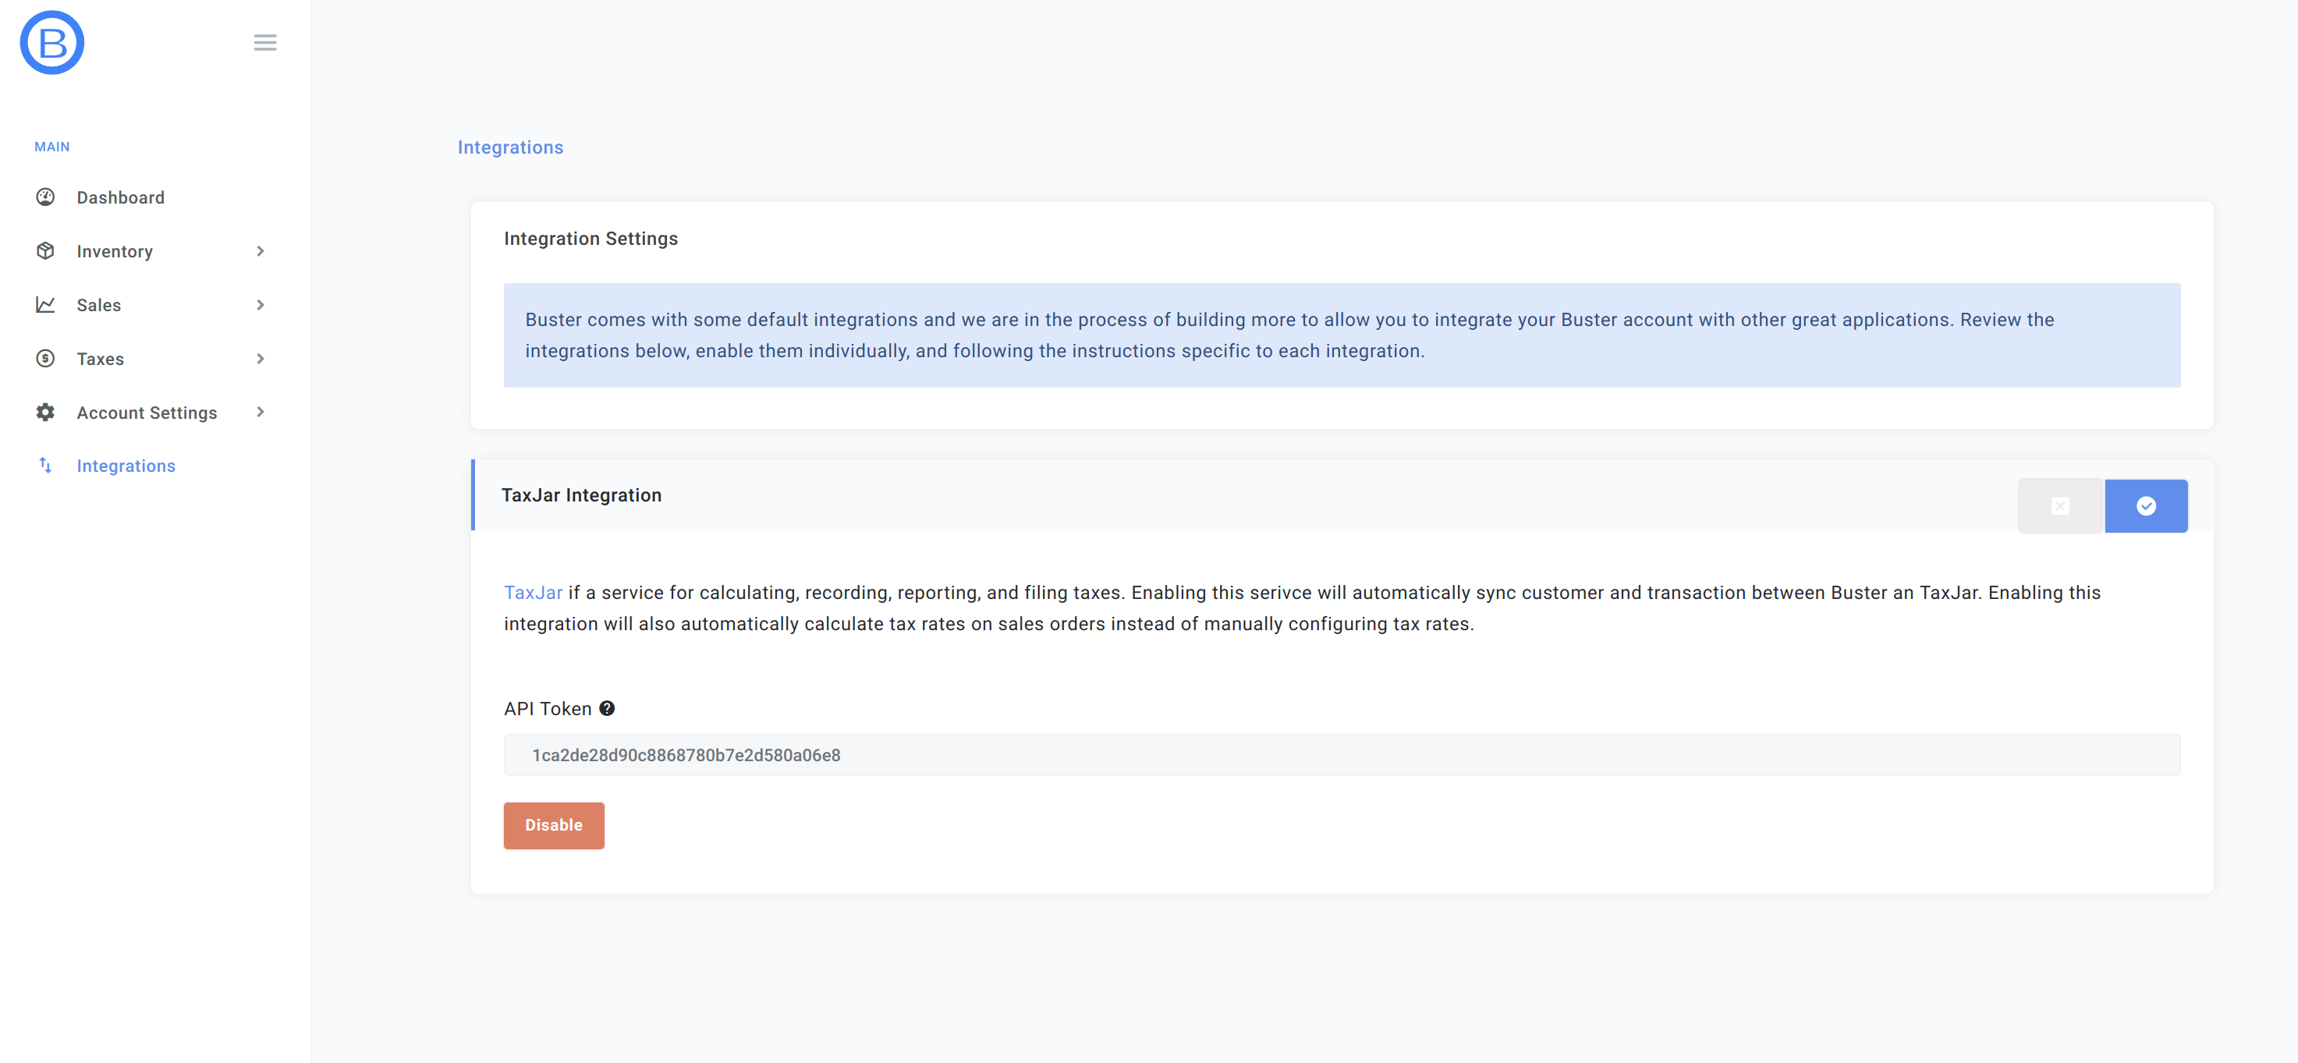This screenshot has height=1063, width=2298.
Task: Click the Sales chart icon
Action: coord(45,305)
